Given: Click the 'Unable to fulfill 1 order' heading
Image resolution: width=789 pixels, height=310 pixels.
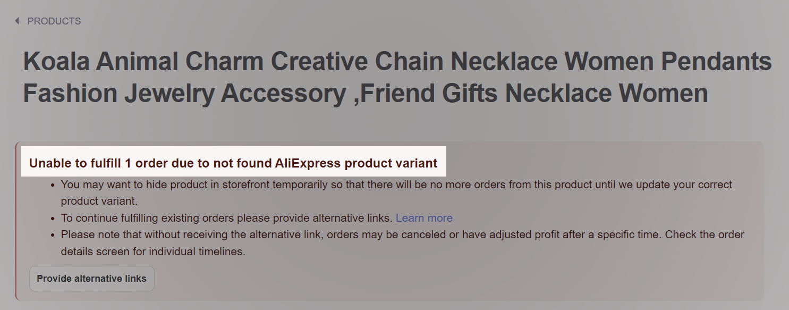Looking at the screenshot, I should [233, 163].
